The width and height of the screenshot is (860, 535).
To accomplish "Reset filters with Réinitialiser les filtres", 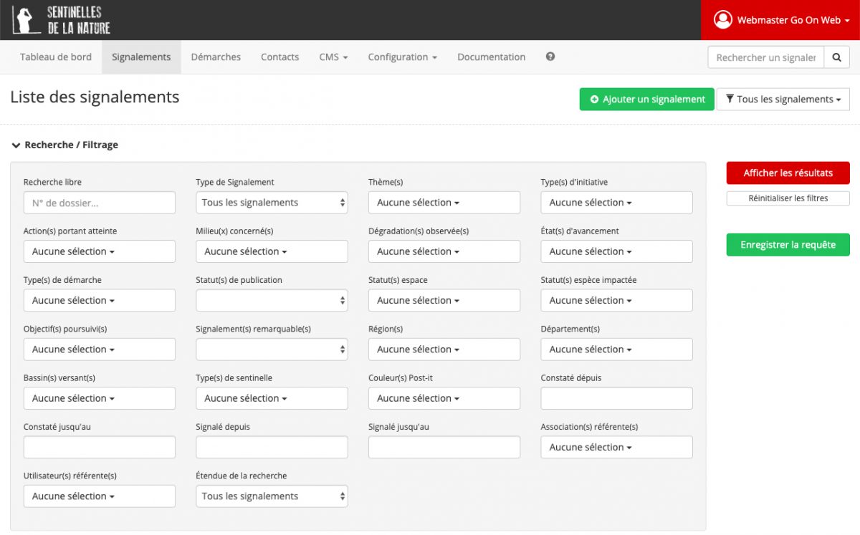I will (788, 198).
